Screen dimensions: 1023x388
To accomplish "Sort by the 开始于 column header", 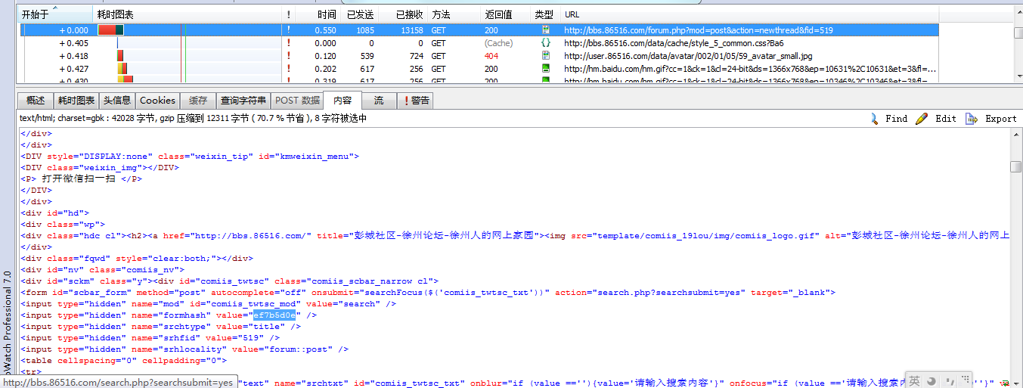I will (55, 14).
